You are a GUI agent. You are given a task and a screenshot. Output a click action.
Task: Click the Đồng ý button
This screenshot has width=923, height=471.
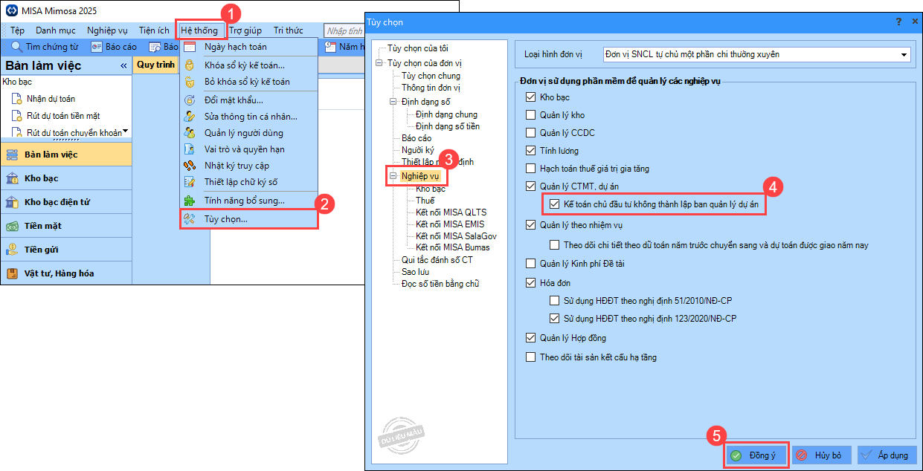click(754, 455)
